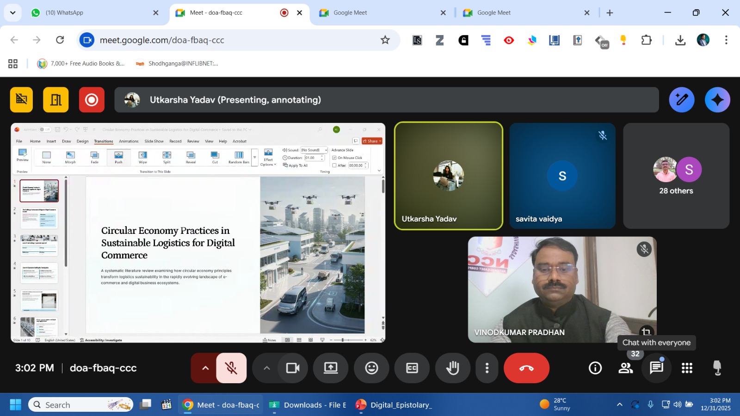Unmute the microphone
The width and height of the screenshot is (740, 416).
[231, 368]
